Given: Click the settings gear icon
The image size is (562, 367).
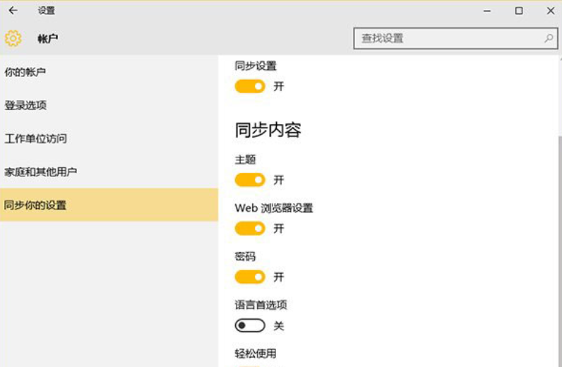Looking at the screenshot, I should pyautogui.click(x=13, y=39).
